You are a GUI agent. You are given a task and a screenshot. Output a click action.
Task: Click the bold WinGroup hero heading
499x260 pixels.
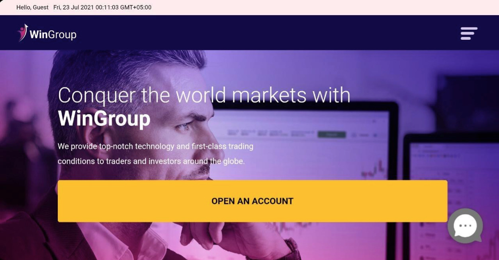coord(104,118)
